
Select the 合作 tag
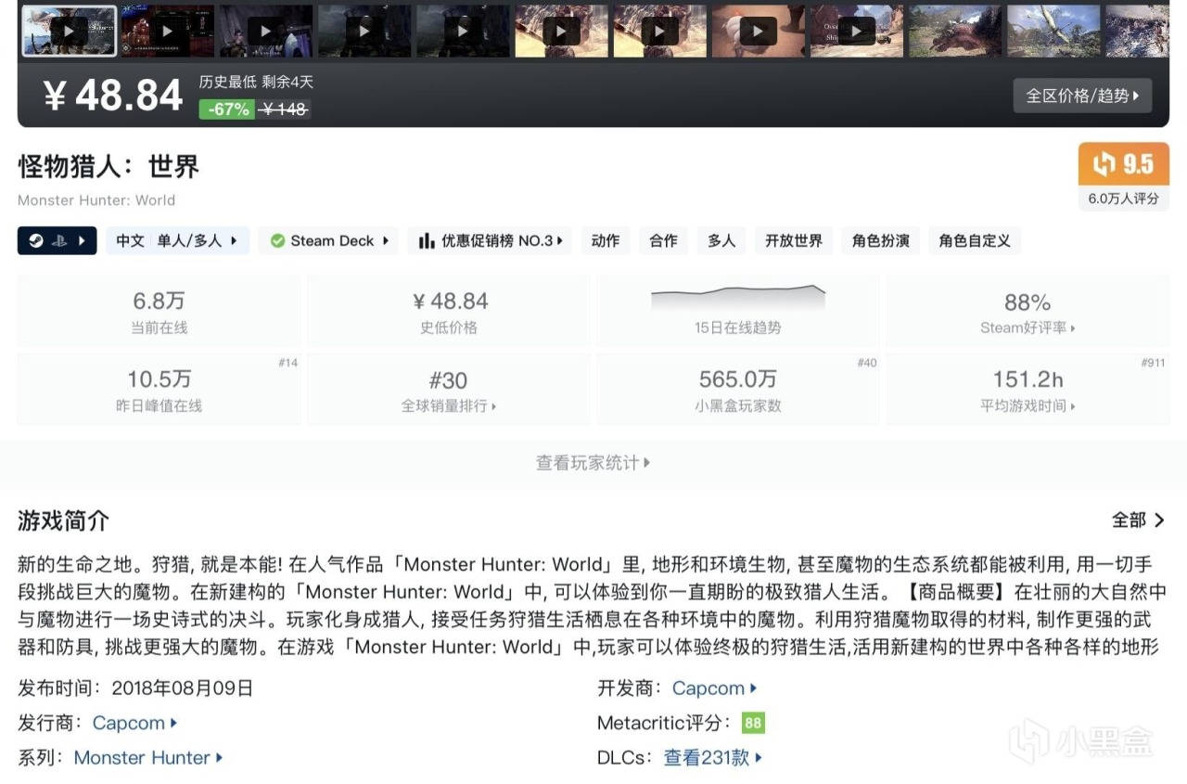[663, 241]
